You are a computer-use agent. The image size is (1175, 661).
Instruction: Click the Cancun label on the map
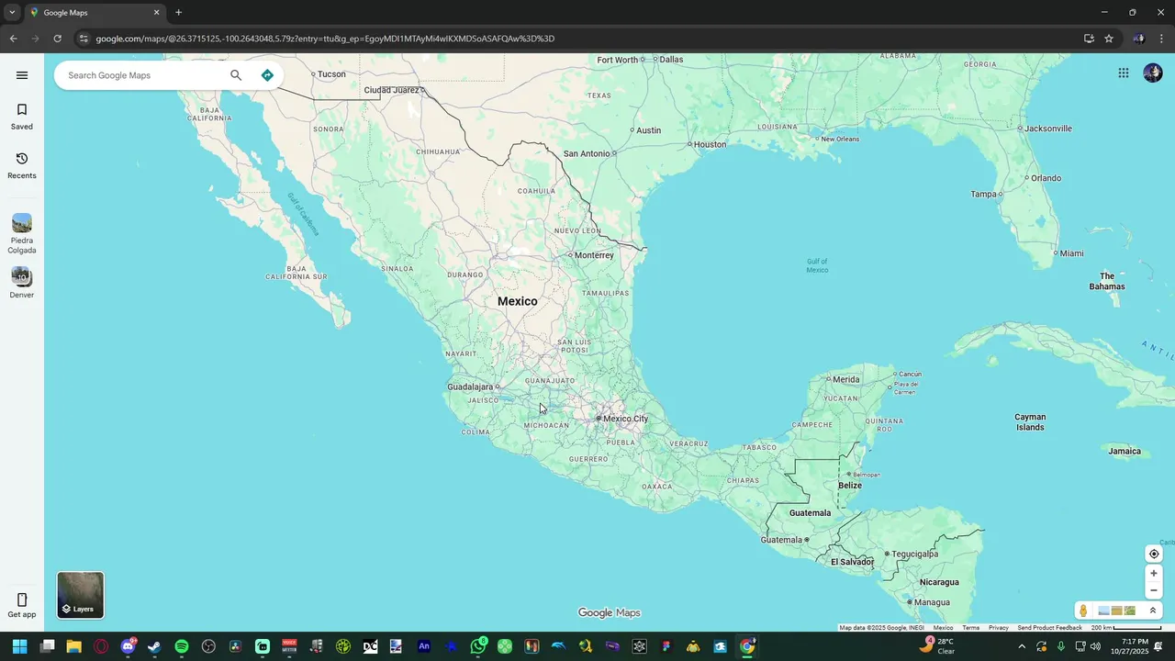click(x=910, y=374)
